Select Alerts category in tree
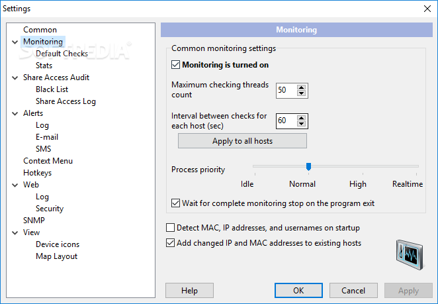The image size is (438, 304). pos(33,113)
